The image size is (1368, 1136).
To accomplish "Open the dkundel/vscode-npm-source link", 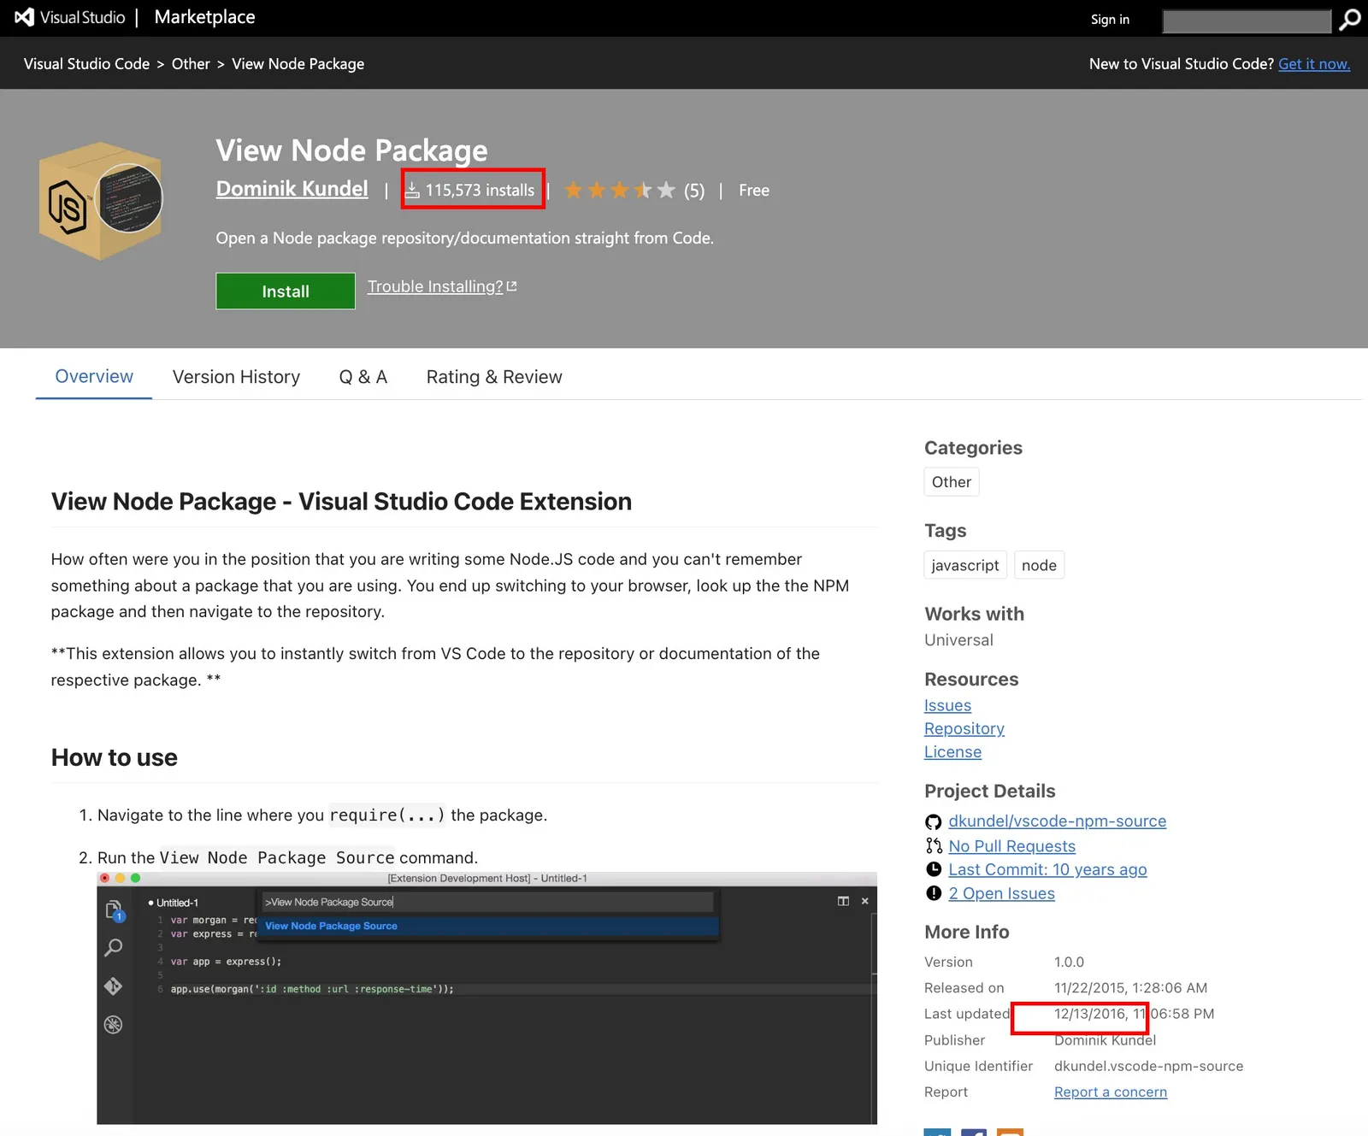I will click(1057, 821).
